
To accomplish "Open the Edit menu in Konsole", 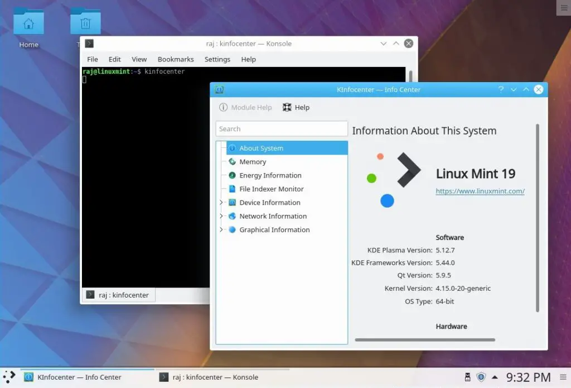I will (114, 59).
